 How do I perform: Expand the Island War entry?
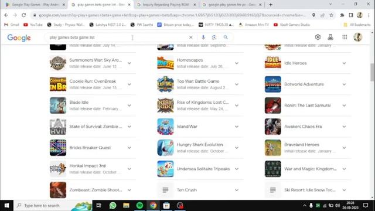click(x=237, y=127)
